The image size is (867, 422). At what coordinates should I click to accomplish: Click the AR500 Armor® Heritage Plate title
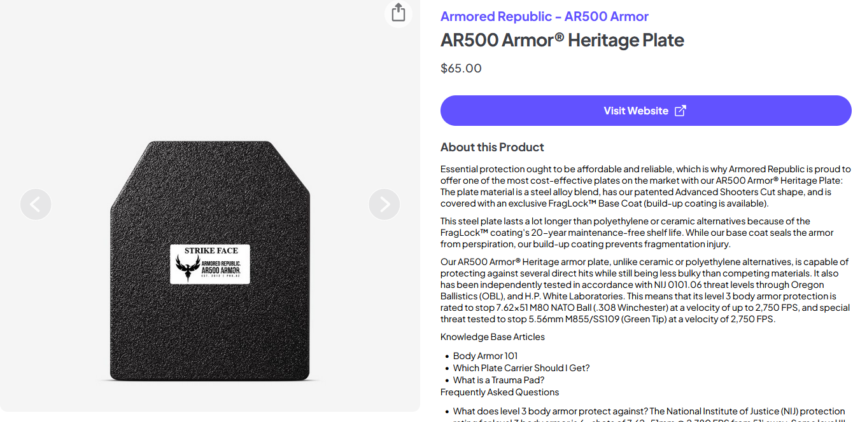(562, 40)
